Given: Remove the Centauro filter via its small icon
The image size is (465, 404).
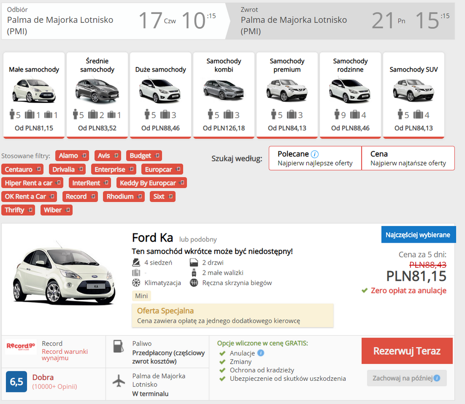Looking at the screenshot, I should [x=39, y=169].
